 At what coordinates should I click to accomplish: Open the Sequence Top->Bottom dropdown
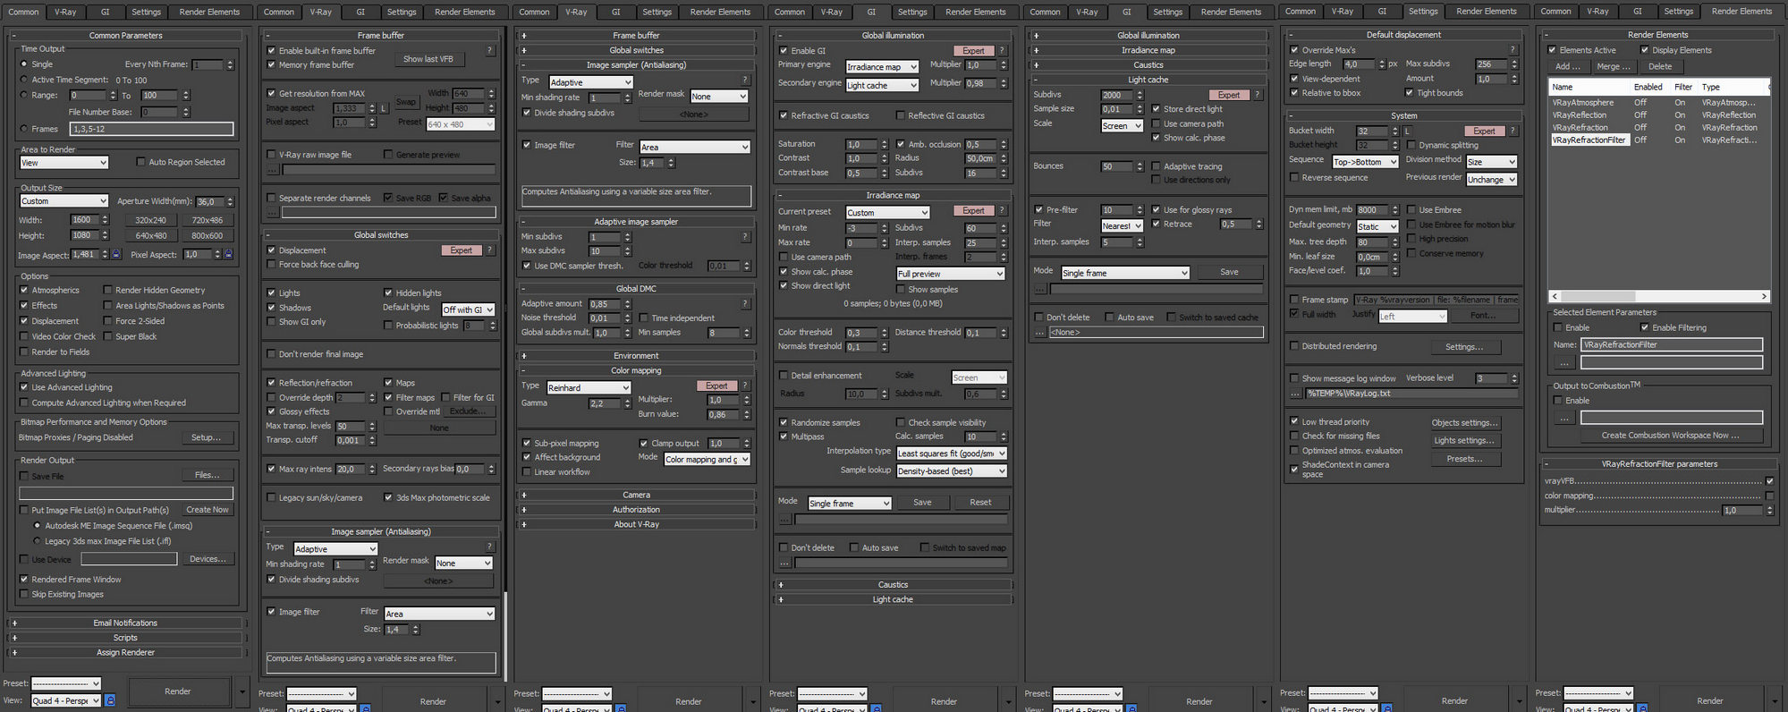[1364, 162]
